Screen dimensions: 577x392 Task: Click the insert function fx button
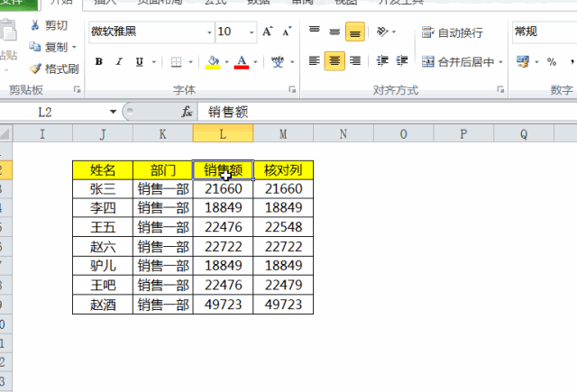pos(187,112)
